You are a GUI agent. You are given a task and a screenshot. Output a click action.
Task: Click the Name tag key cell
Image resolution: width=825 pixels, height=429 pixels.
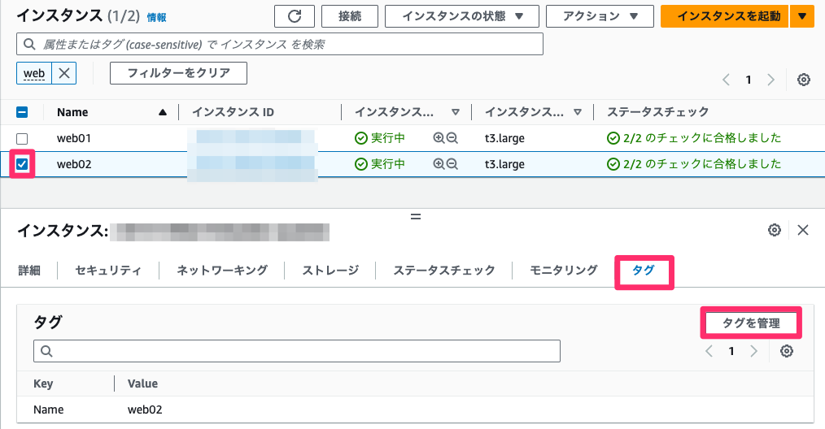48,409
